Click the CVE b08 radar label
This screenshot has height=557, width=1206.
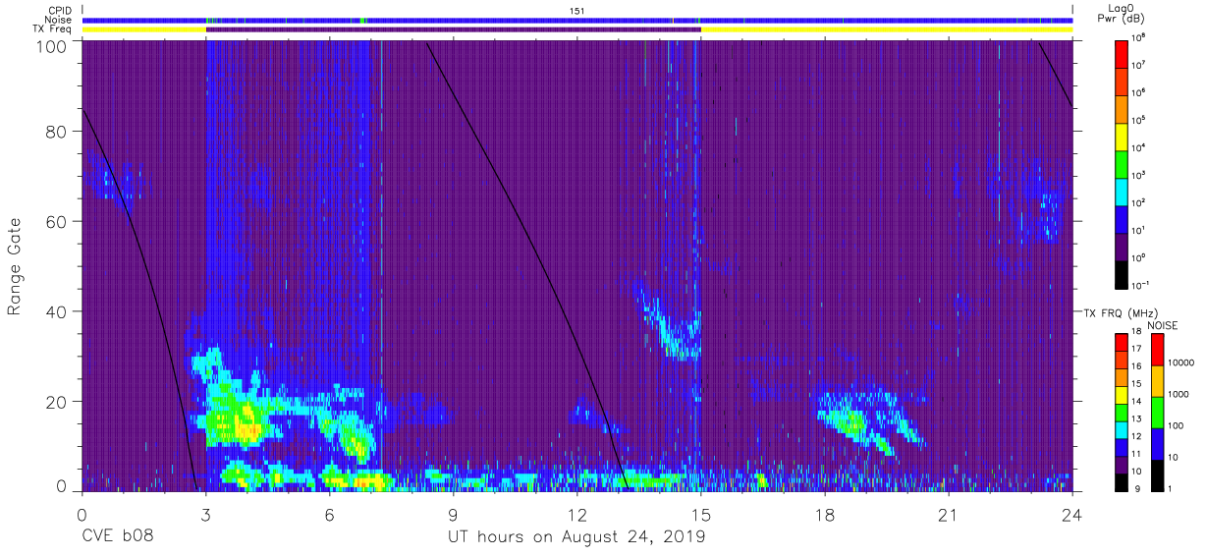pos(117,537)
